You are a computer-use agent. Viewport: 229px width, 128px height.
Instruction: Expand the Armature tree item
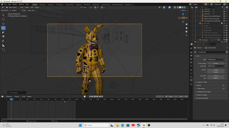(198, 40)
